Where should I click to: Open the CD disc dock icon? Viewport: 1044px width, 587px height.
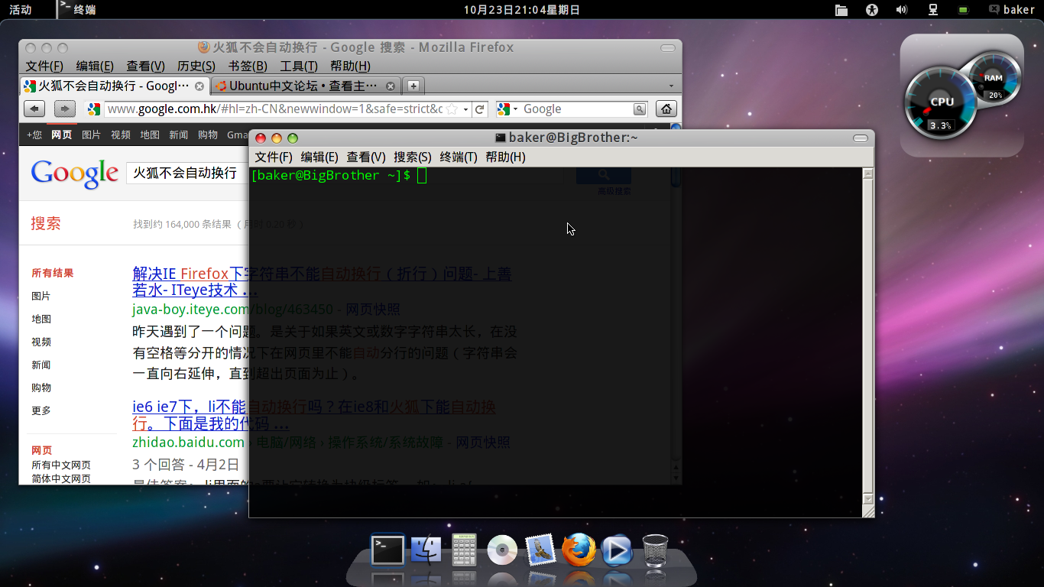[502, 550]
